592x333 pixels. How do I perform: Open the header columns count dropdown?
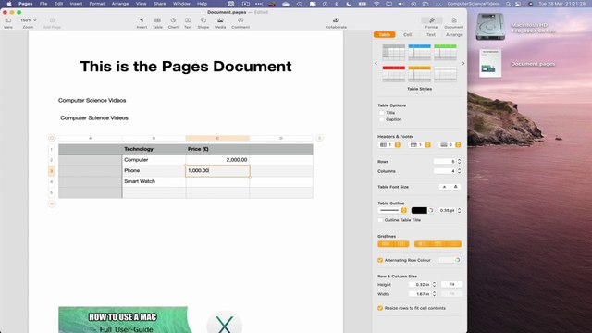[x=389, y=145]
